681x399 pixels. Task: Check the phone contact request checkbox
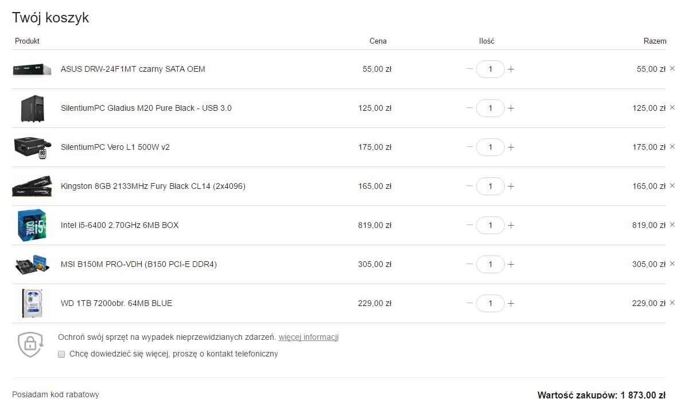[61, 354]
